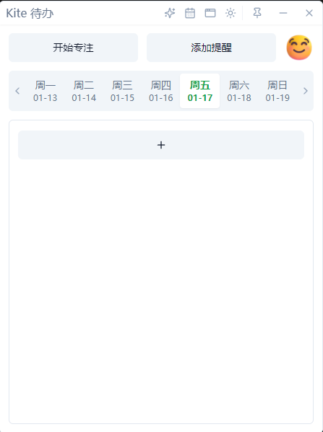Click the window layout icon
The image size is (323, 432).
[210, 13]
